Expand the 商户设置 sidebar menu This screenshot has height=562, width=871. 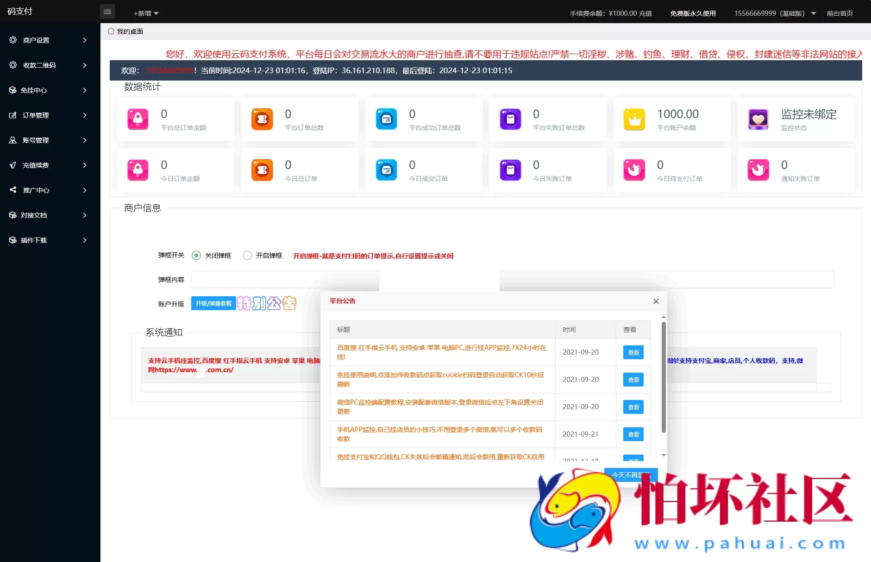(x=49, y=40)
